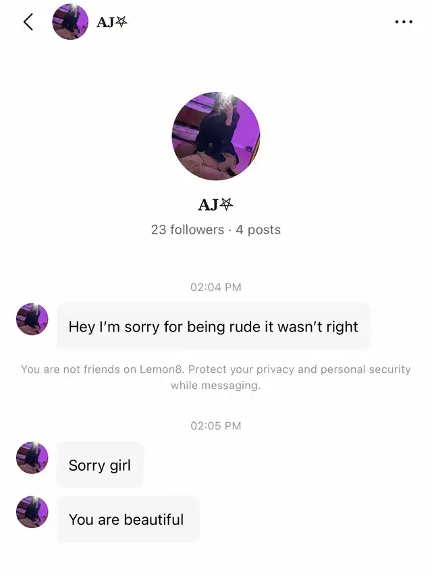Select the Hey I'm sorry for being rude message
The height and width of the screenshot is (576, 432).
coord(213,326)
